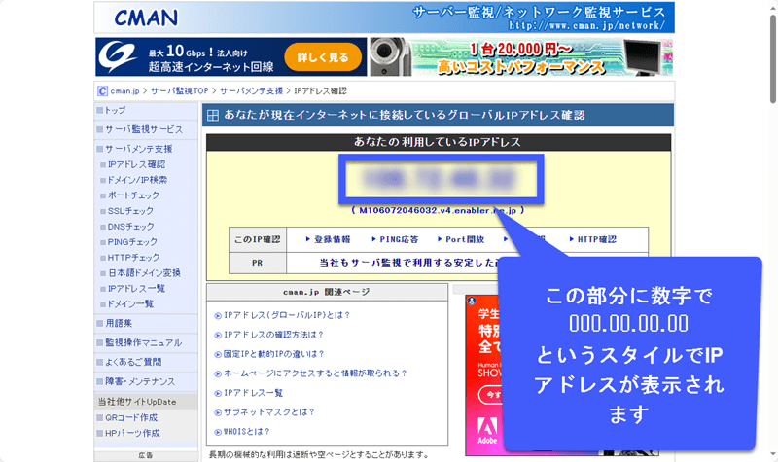
Task: Open トップ in the sidebar menu
Action: [x=115, y=110]
